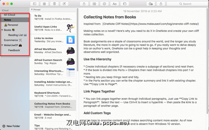Share the note via share icon
The width and height of the screenshot is (209, 130).
click(x=161, y=4)
